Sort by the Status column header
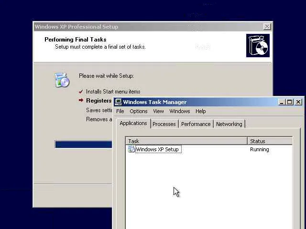Image resolution: width=306 pixels, height=229 pixels. (270, 141)
